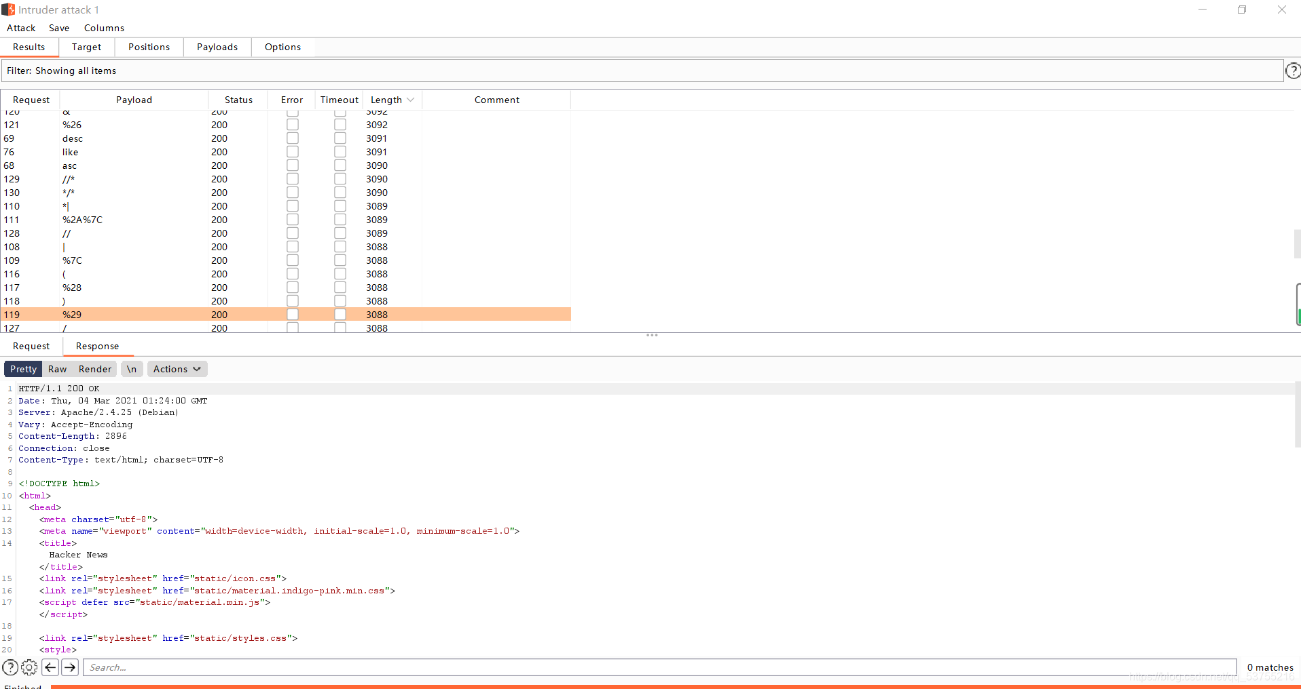
Task: Switch to the Payloads tab
Action: click(217, 47)
